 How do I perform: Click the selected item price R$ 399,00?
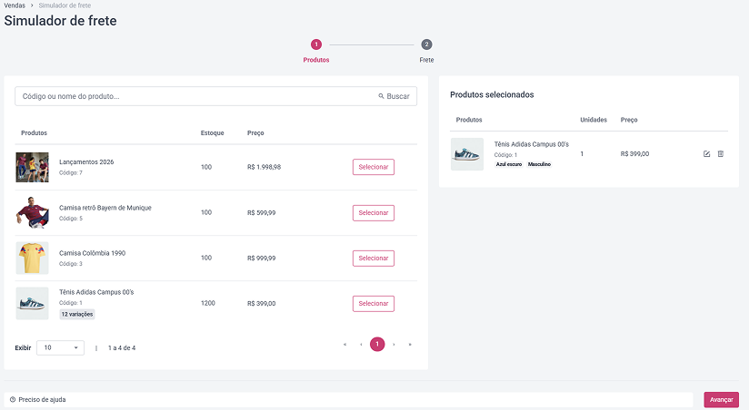coord(634,154)
